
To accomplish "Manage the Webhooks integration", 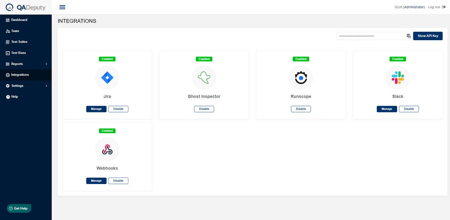I will tap(97, 181).
